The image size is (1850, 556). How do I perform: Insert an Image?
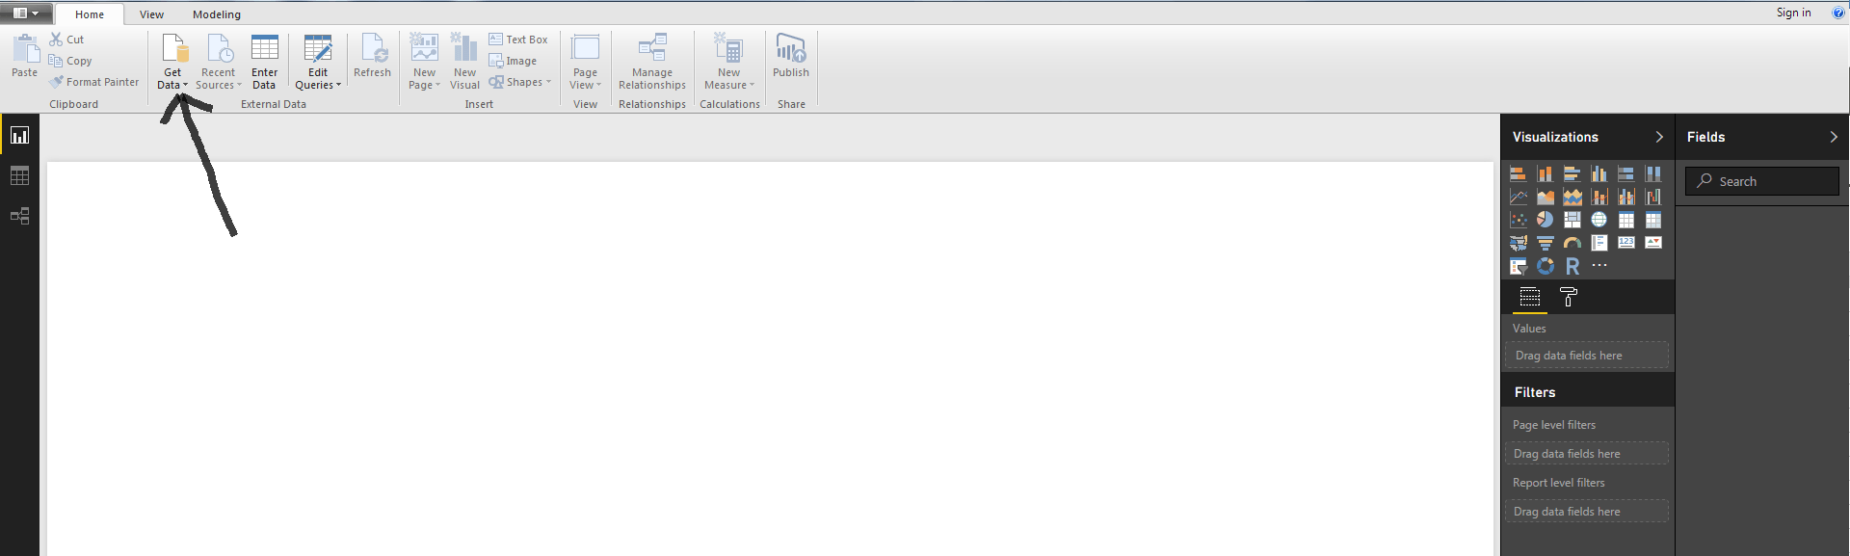click(x=513, y=61)
